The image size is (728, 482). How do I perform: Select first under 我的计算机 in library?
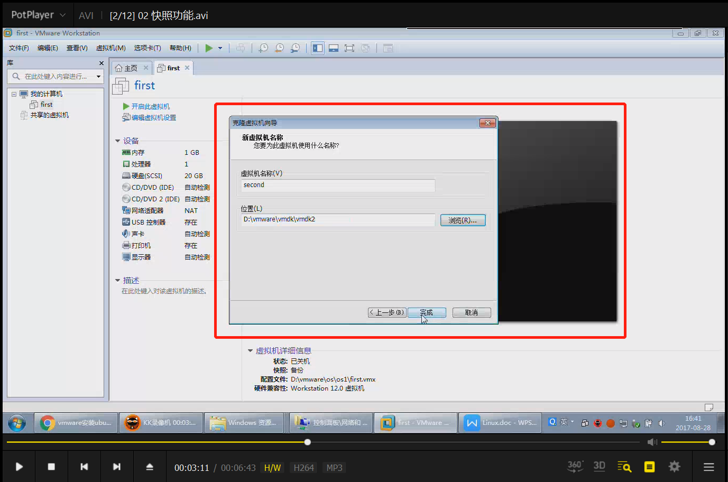click(47, 105)
